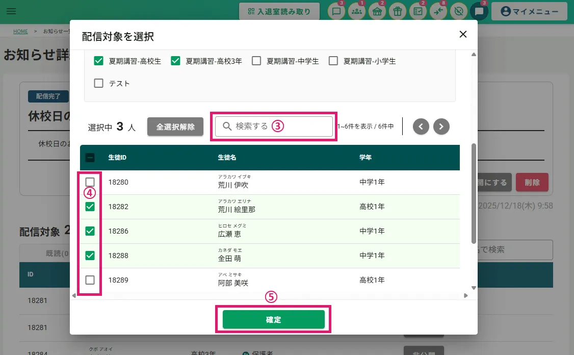Click the 検索する search field
The image size is (574, 355).
pyautogui.click(x=274, y=126)
